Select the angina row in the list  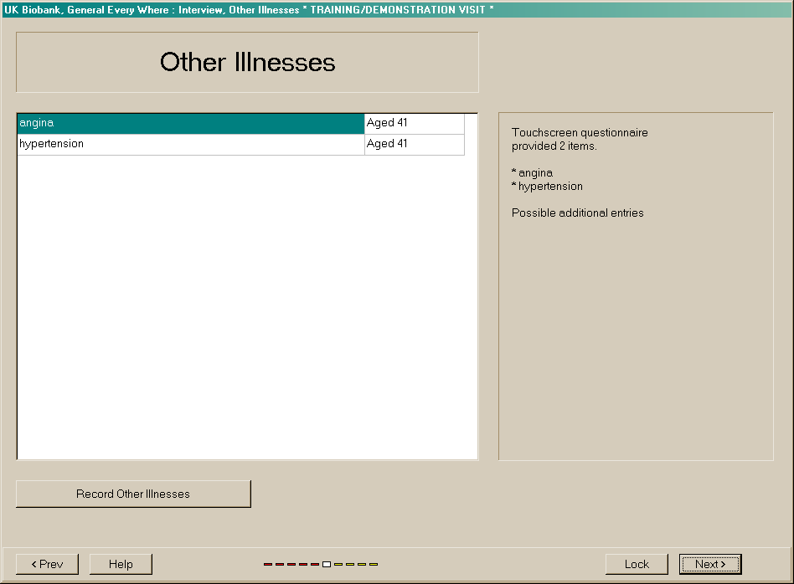click(x=190, y=124)
